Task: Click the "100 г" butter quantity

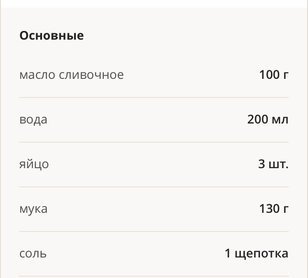Action: pos(274,75)
